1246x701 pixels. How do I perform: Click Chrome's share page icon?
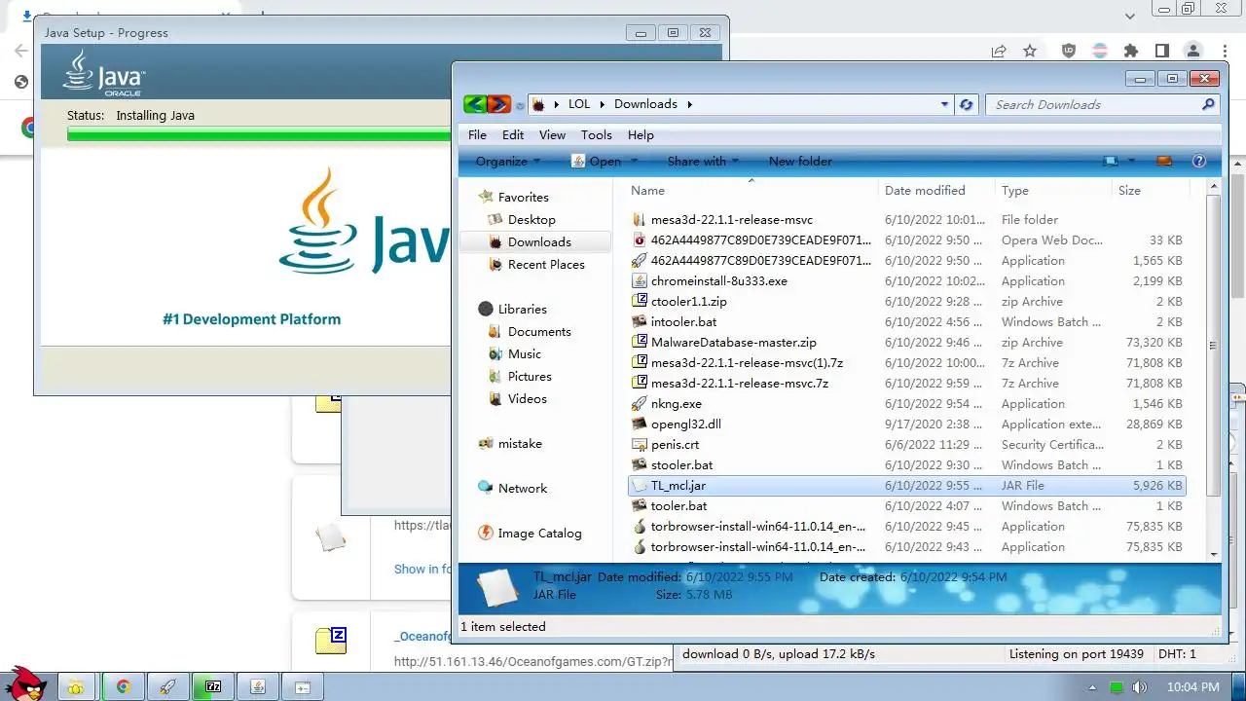[x=999, y=51]
